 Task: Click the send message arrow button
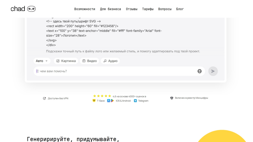pyautogui.click(x=213, y=71)
